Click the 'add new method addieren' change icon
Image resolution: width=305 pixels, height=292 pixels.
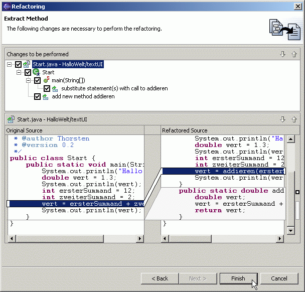[46, 96]
